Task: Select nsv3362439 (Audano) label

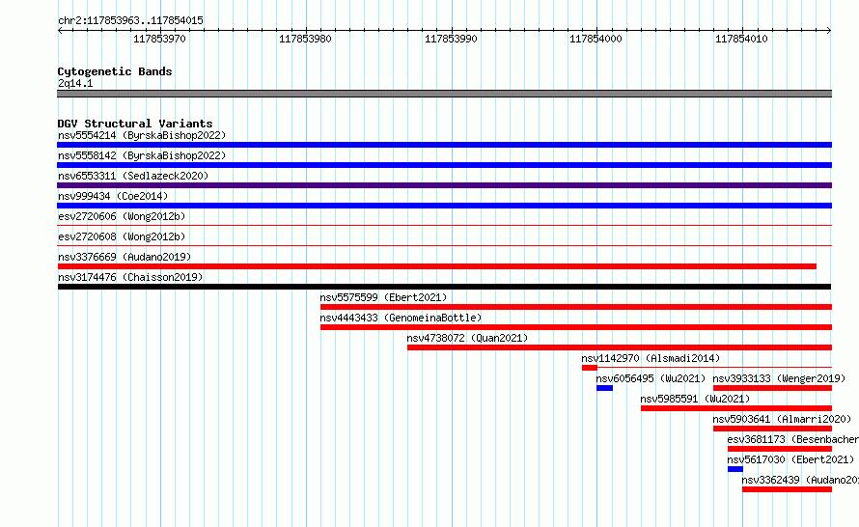Action: (800, 480)
